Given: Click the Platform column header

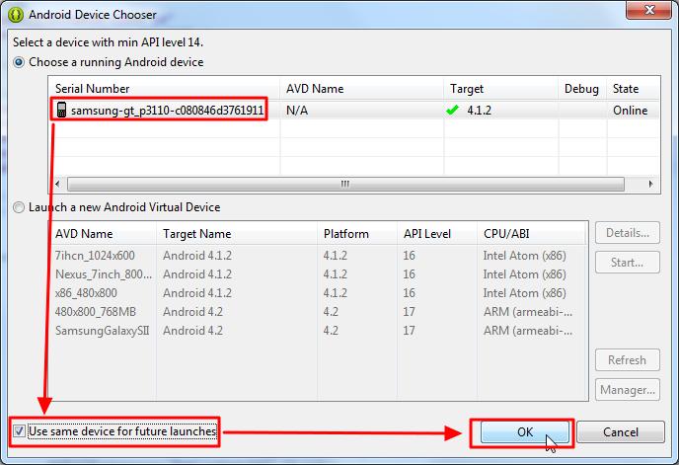Looking at the screenshot, I should 357,234.
